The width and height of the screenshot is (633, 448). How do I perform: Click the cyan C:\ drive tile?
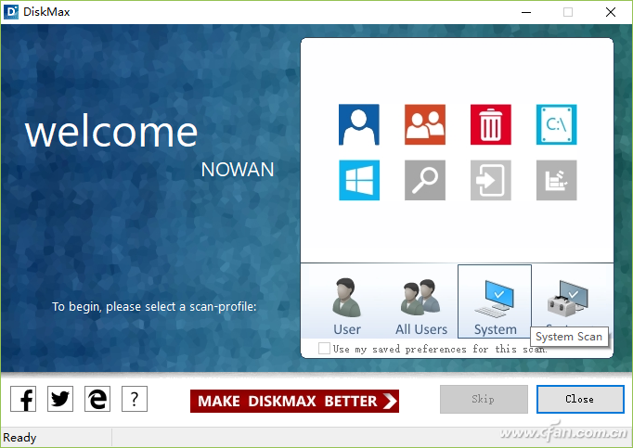pos(556,124)
